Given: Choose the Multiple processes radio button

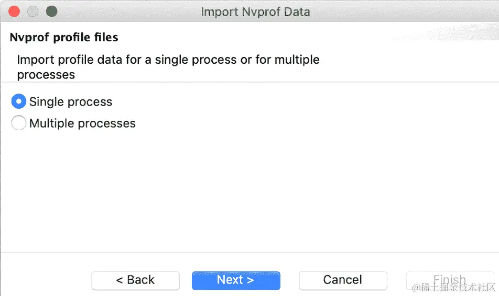Looking at the screenshot, I should coord(18,123).
